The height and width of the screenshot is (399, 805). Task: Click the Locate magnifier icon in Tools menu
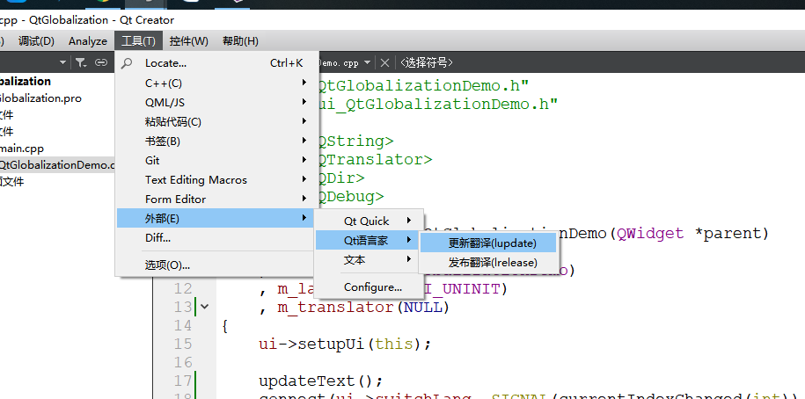pyautogui.click(x=127, y=63)
